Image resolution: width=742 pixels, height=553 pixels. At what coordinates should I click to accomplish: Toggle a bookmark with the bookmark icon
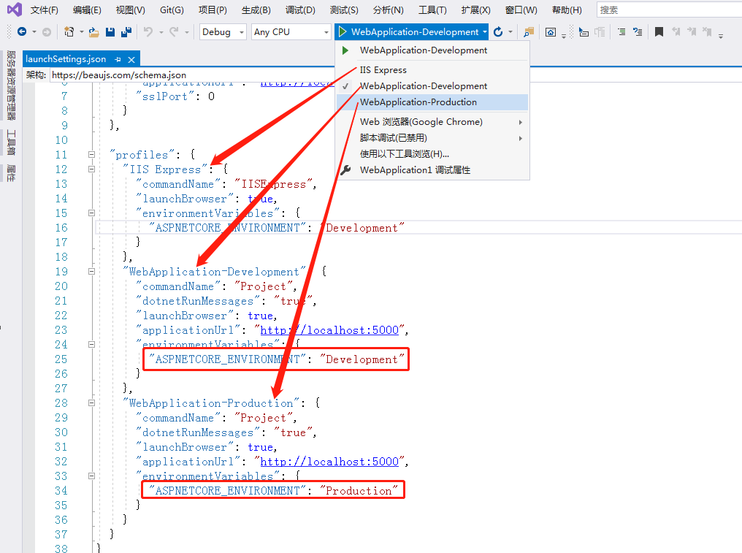point(659,31)
